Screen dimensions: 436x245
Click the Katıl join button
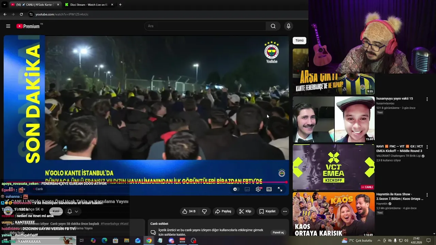click(56, 211)
